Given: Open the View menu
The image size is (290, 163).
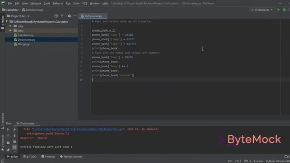Looking at the screenshot, I should (25, 3).
